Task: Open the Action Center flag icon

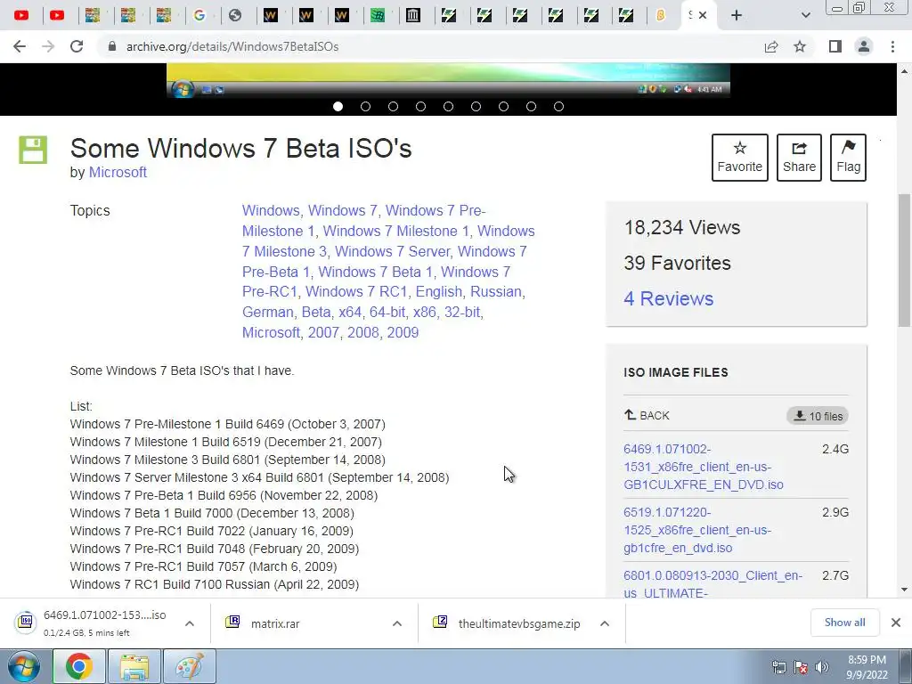Action: 801,667
